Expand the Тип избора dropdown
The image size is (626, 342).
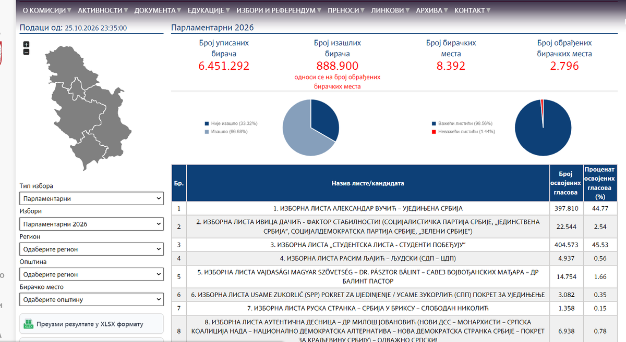(x=91, y=198)
